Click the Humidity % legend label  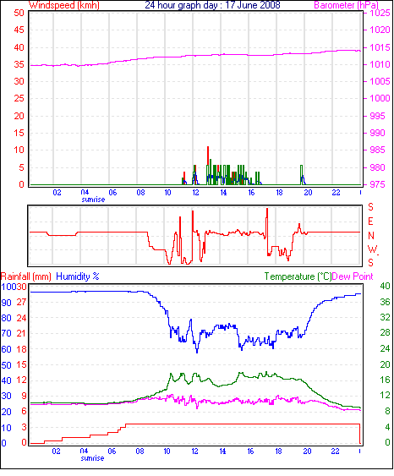[78, 276]
